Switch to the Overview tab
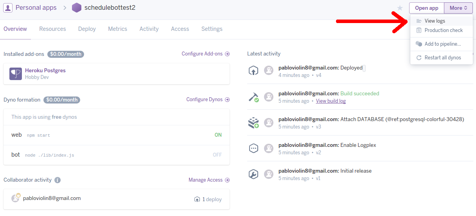The image size is (476, 216). [x=15, y=29]
